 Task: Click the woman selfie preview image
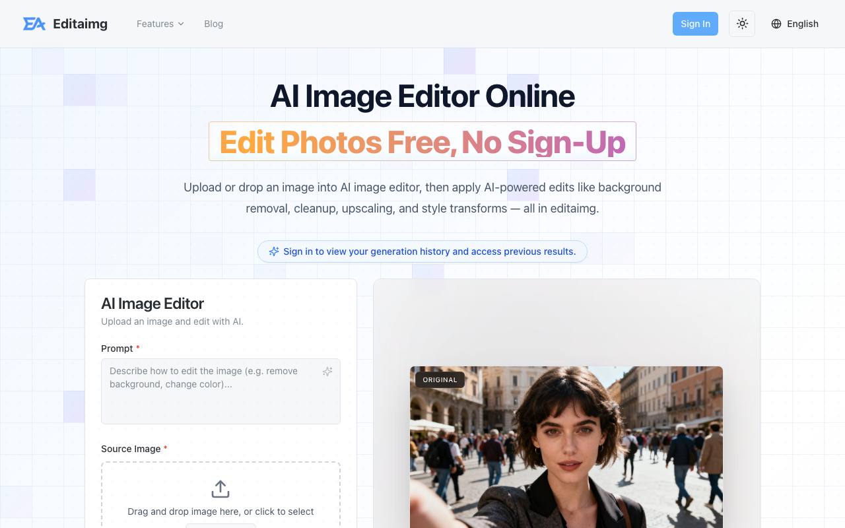566,447
